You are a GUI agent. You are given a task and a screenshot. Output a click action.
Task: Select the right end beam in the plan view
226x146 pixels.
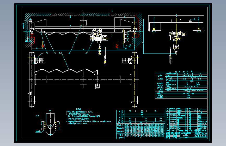[x=135, y=79]
